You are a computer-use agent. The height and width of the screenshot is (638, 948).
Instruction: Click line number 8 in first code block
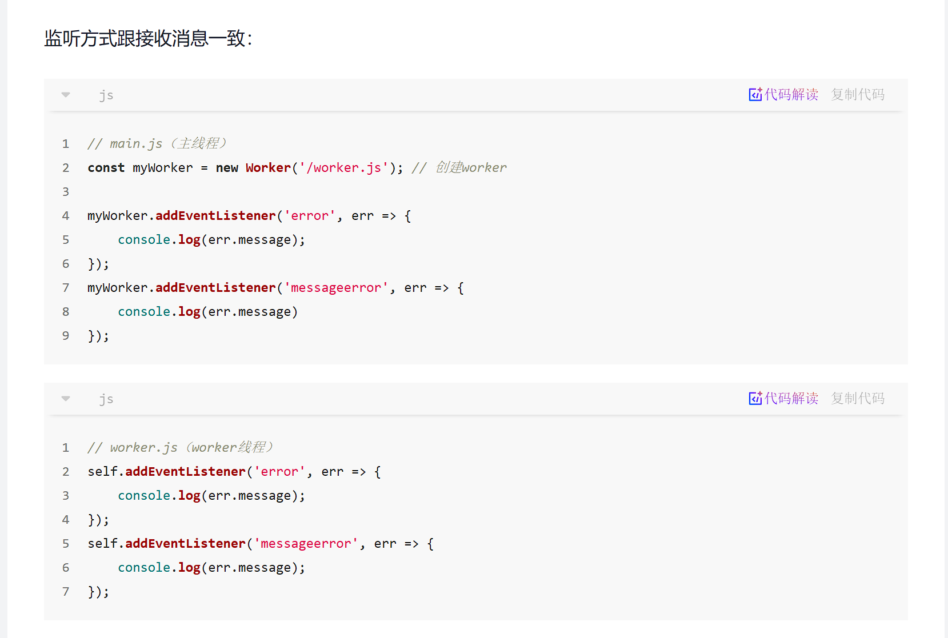click(66, 312)
